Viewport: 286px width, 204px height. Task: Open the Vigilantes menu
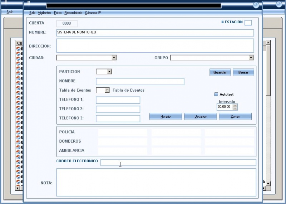(45, 13)
